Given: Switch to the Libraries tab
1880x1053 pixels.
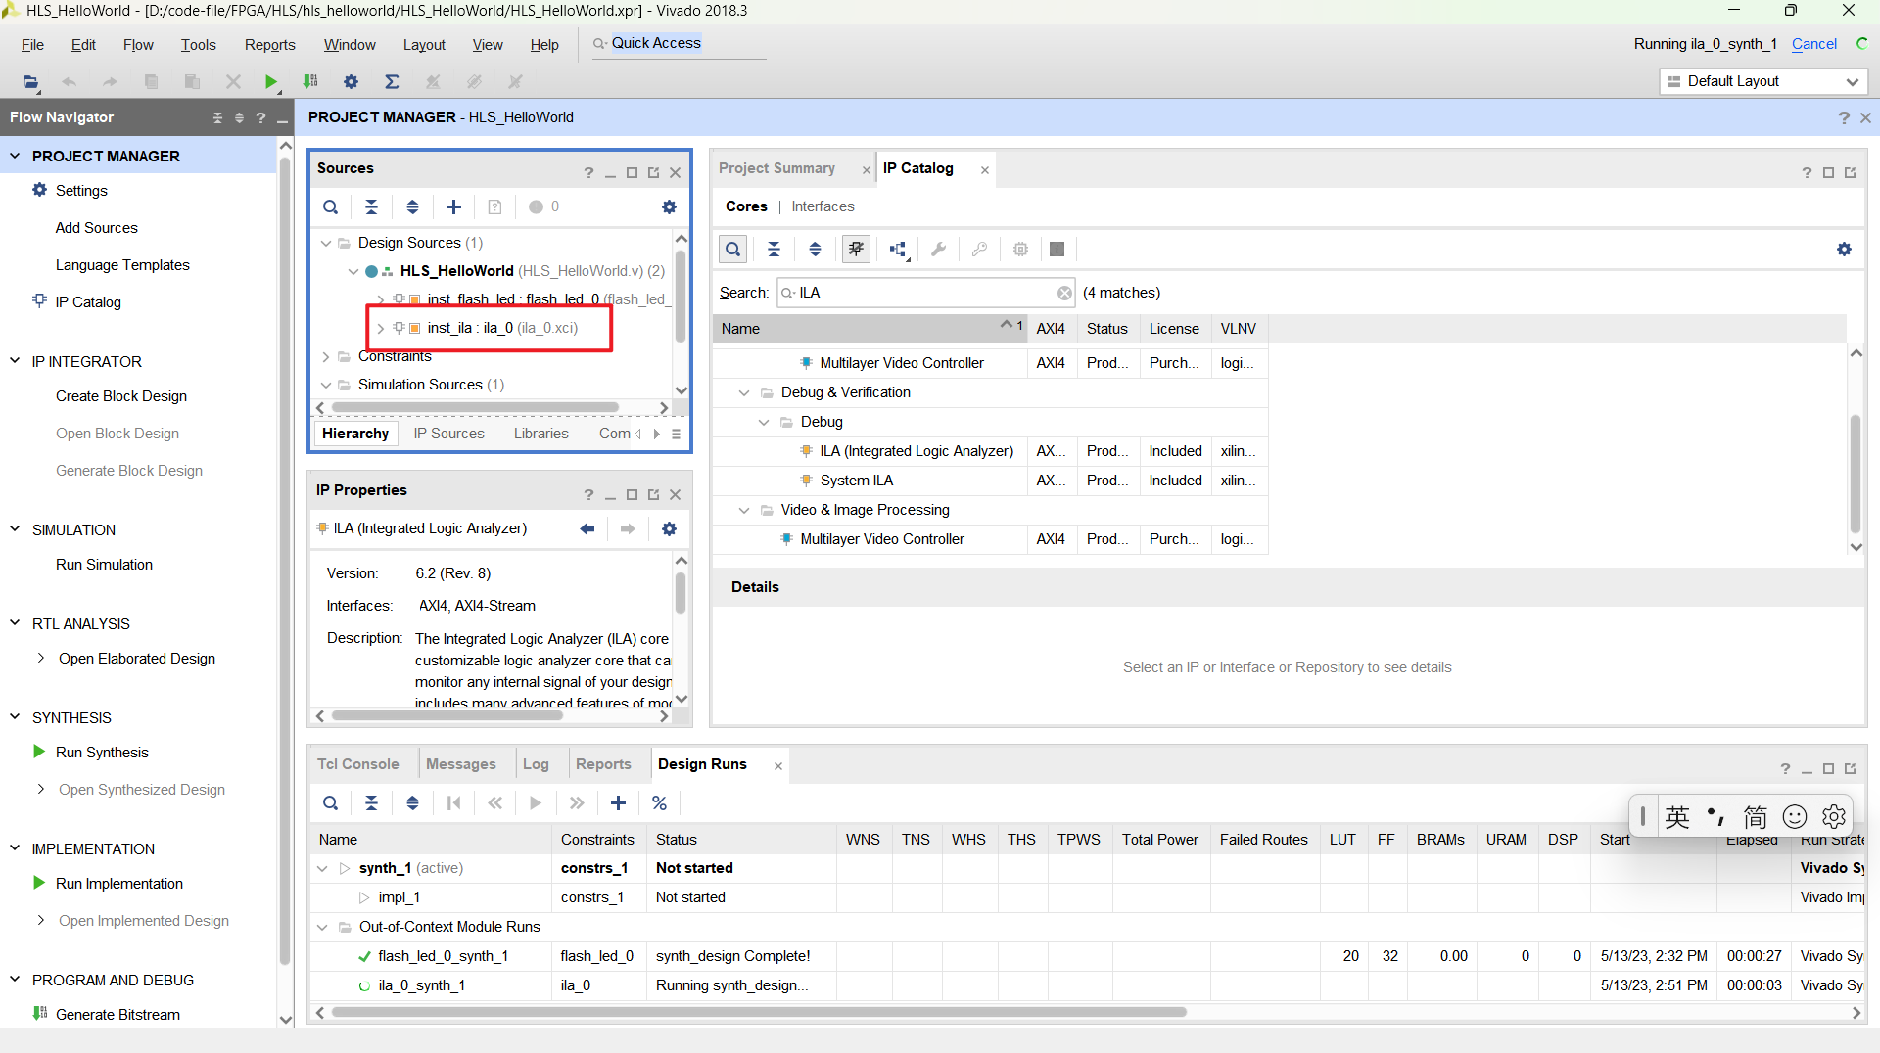Looking at the screenshot, I should coord(541,434).
